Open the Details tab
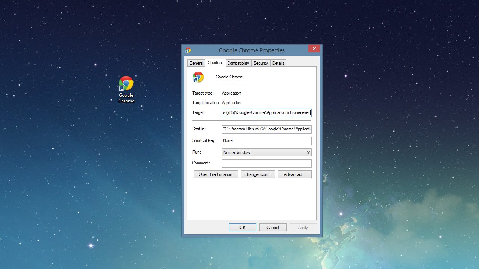The image size is (479, 269). [x=278, y=63]
